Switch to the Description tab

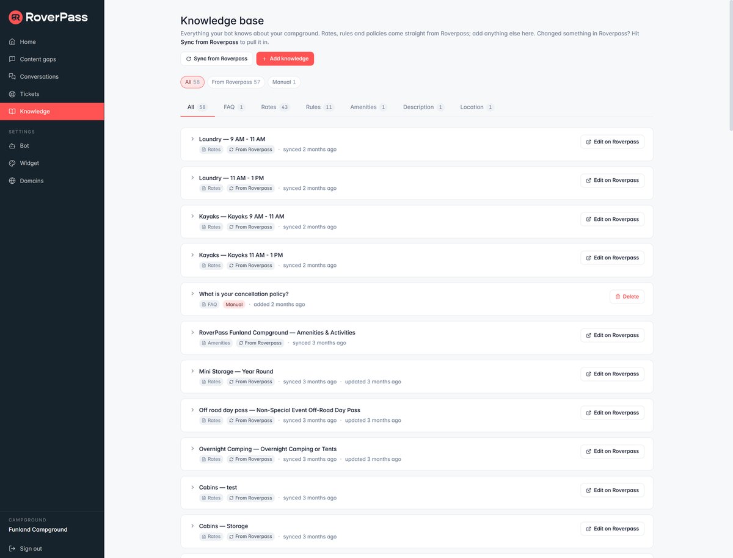pyautogui.click(x=423, y=107)
